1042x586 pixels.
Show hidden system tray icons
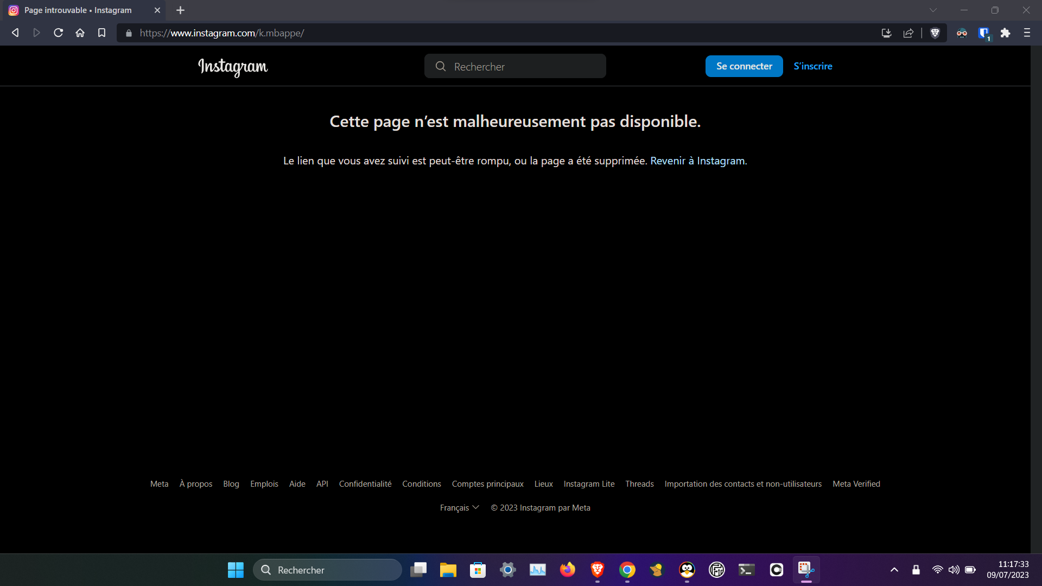pyautogui.click(x=894, y=570)
